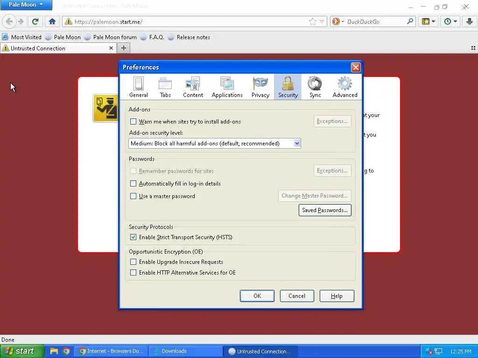This screenshot has width=478, height=358.
Task: Select the Security preferences pane
Action: [288, 87]
